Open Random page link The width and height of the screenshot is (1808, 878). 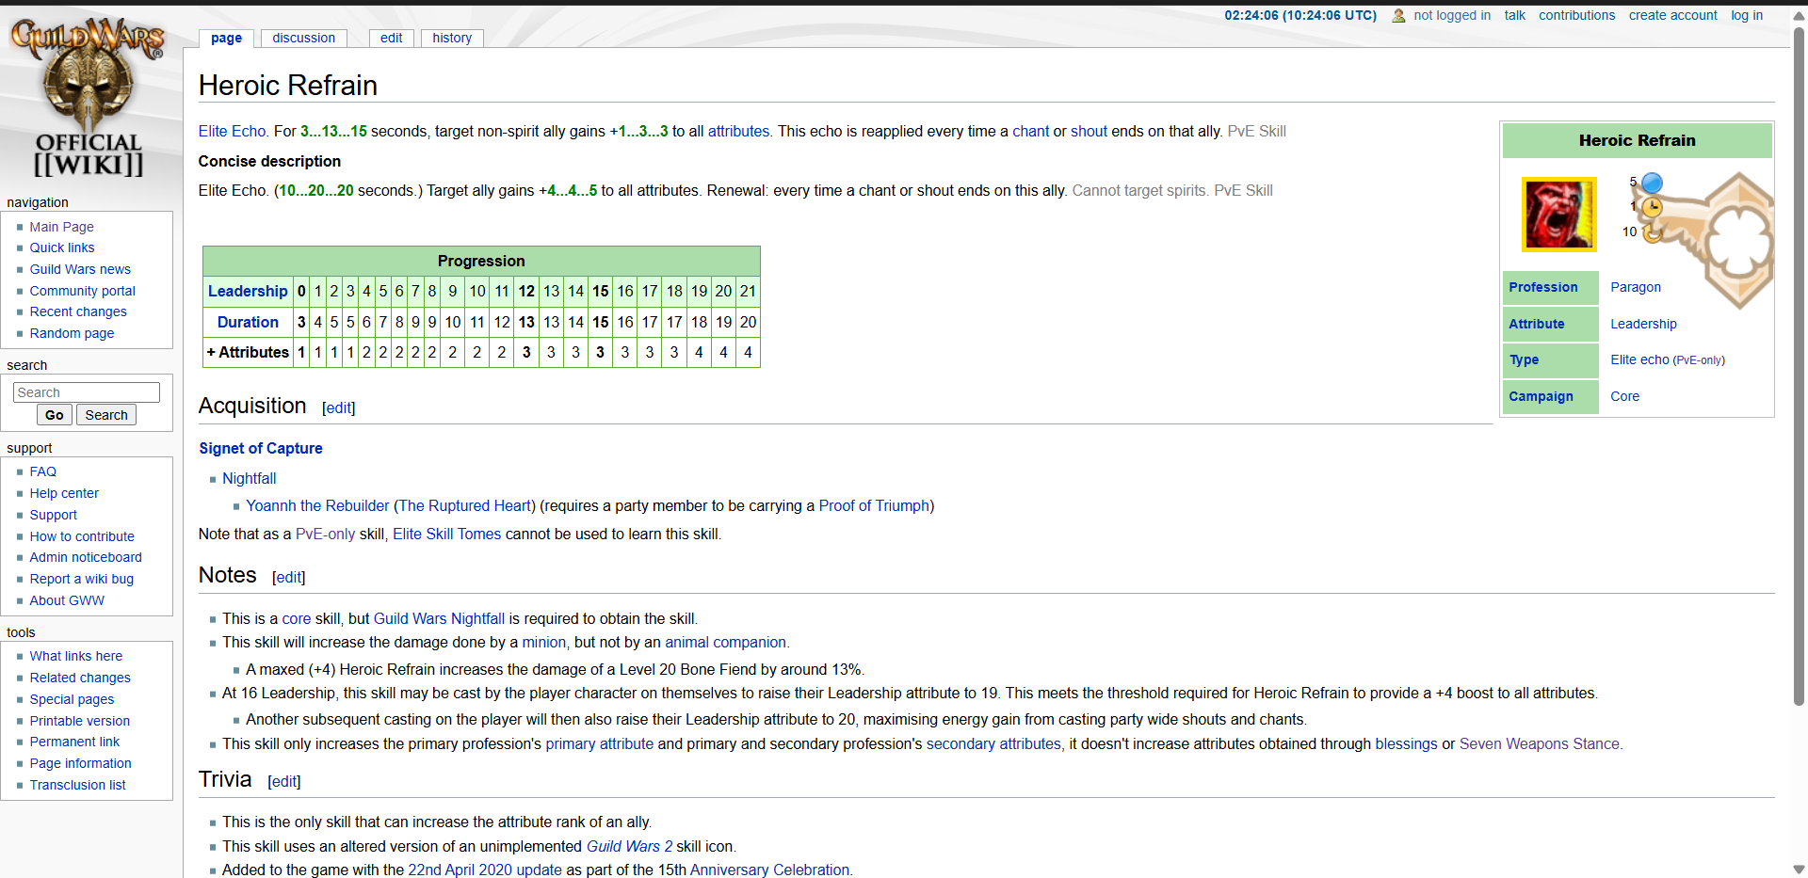[72, 333]
